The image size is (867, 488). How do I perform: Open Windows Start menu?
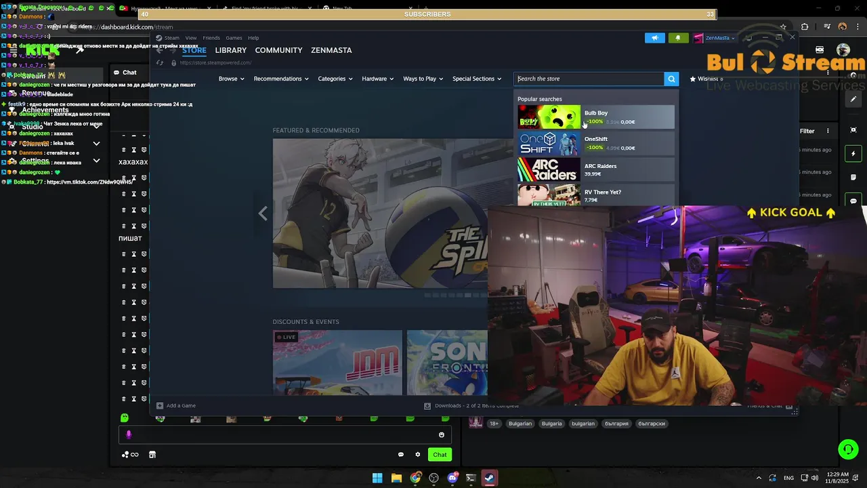coord(377,478)
